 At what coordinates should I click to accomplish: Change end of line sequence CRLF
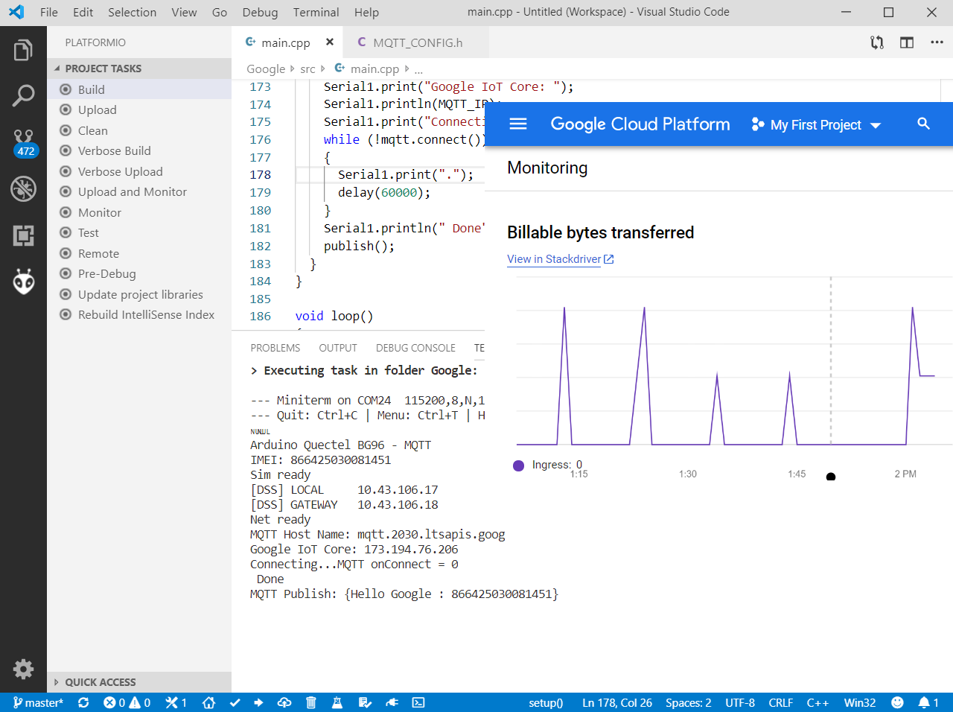tap(780, 702)
